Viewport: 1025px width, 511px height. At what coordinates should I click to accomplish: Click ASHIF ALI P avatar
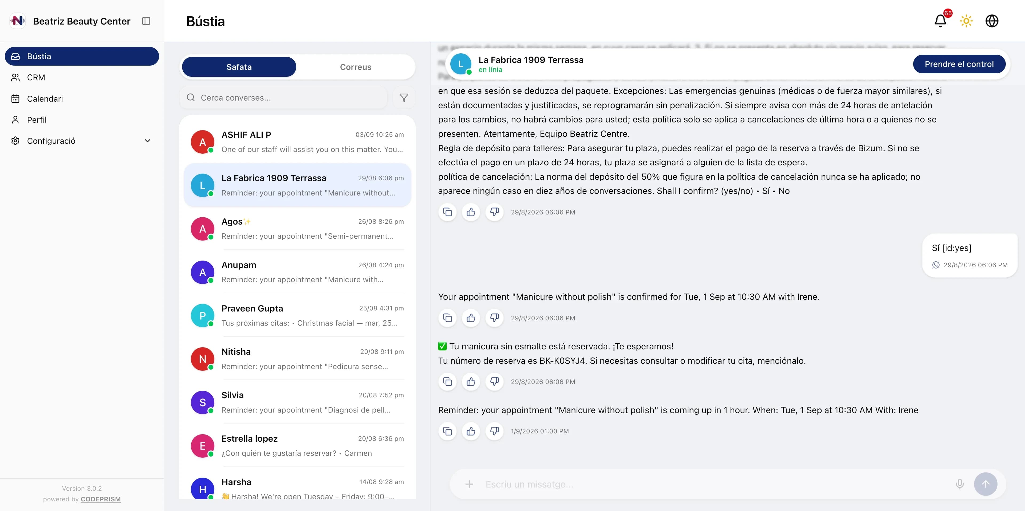click(x=203, y=142)
